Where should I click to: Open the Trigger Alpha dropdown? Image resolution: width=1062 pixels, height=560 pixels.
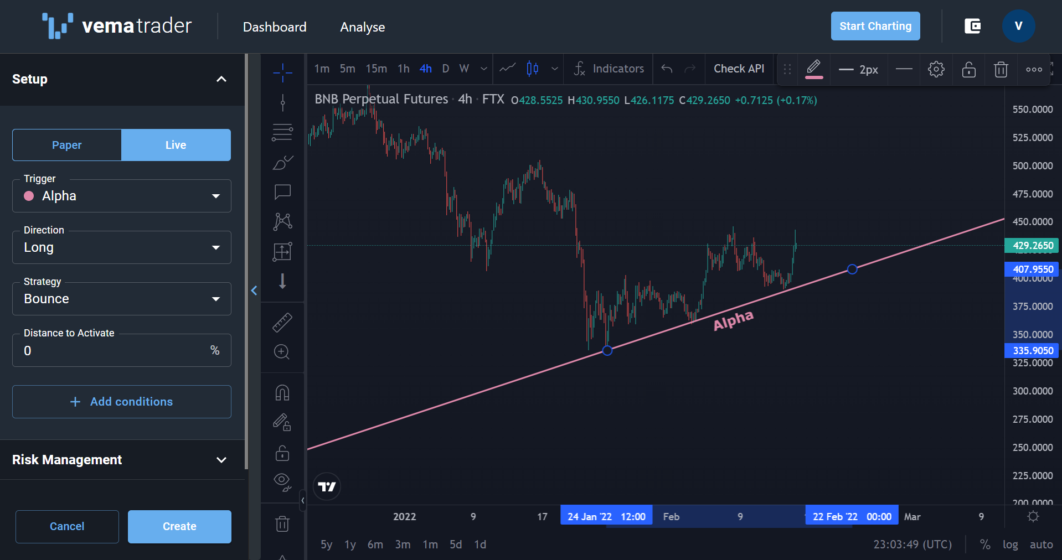coord(122,196)
